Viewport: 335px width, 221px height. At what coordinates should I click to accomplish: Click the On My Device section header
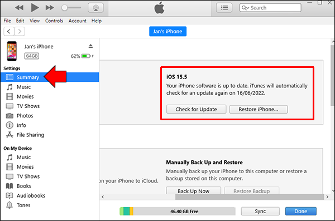[17, 148]
